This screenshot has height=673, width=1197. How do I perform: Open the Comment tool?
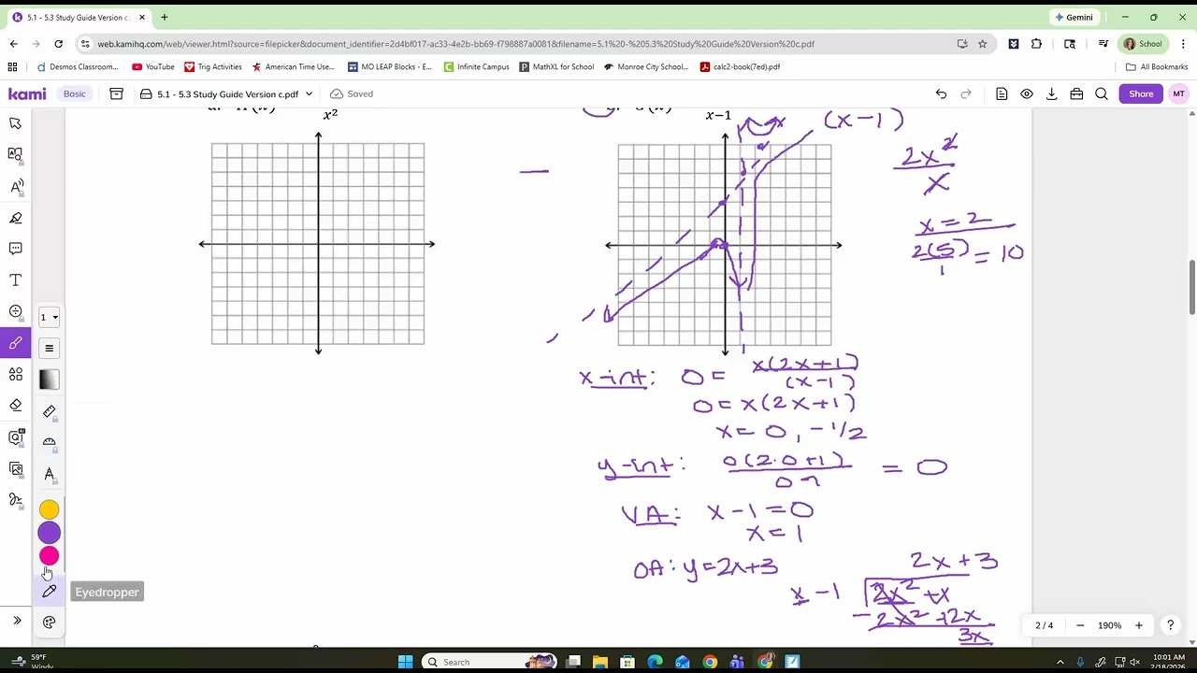(16, 249)
